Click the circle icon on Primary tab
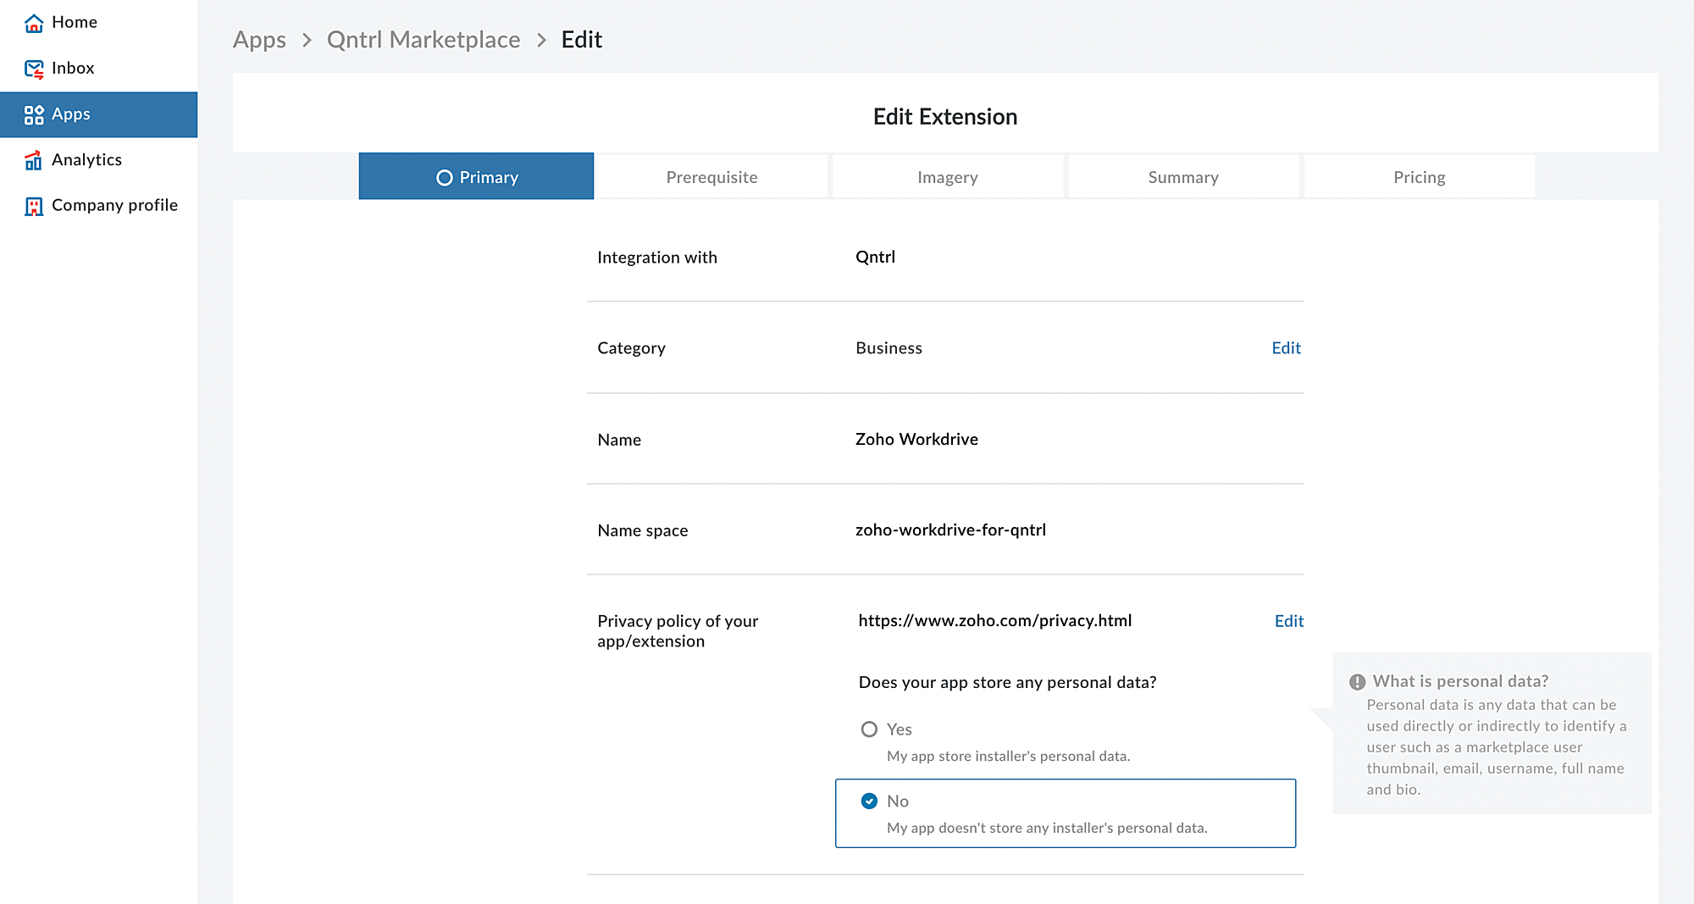 (444, 178)
